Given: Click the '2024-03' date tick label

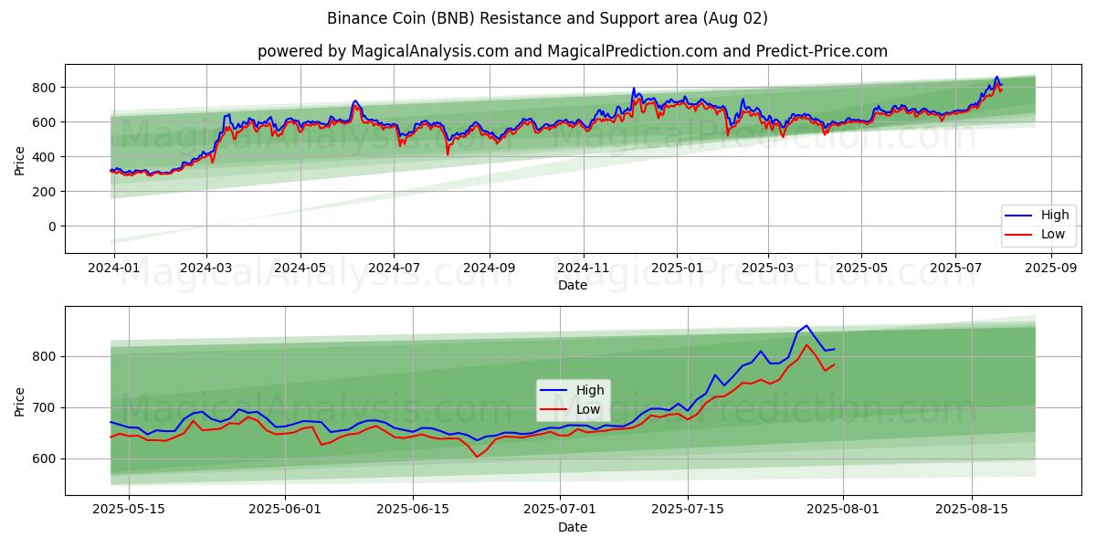Looking at the screenshot, I should [x=205, y=269].
